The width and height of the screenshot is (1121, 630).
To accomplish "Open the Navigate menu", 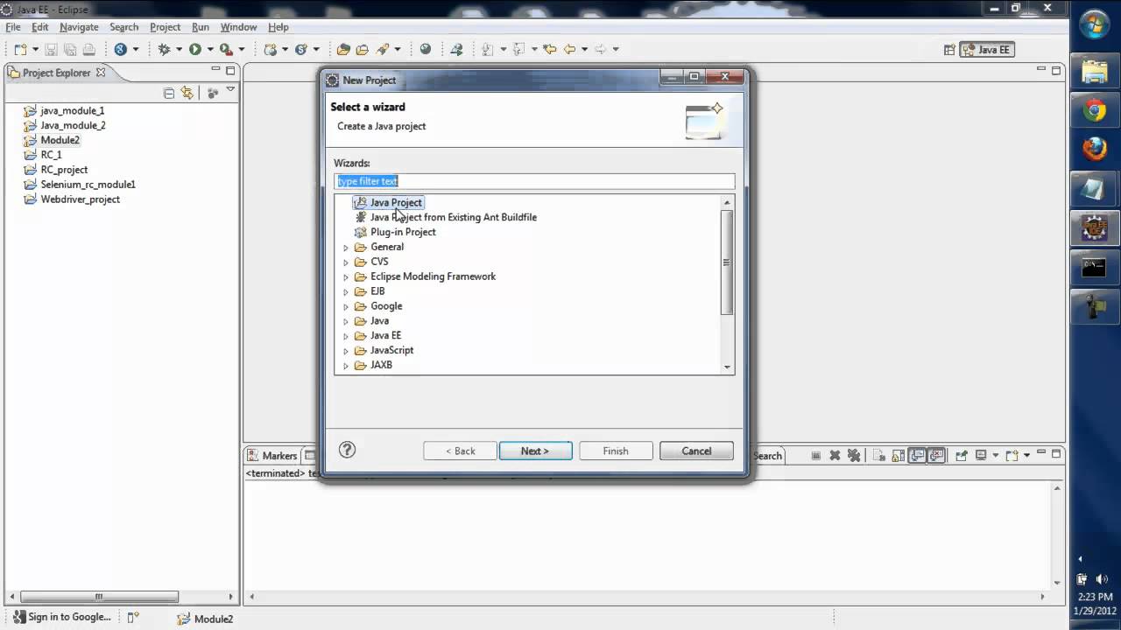I will pos(79,27).
